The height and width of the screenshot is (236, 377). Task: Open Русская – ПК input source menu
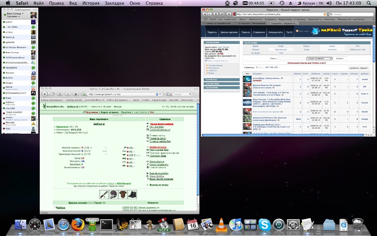pyautogui.click(x=311, y=3)
